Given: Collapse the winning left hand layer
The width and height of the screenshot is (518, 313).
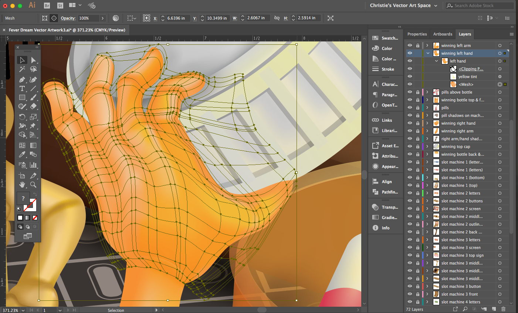Looking at the screenshot, I should [x=428, y=53].
